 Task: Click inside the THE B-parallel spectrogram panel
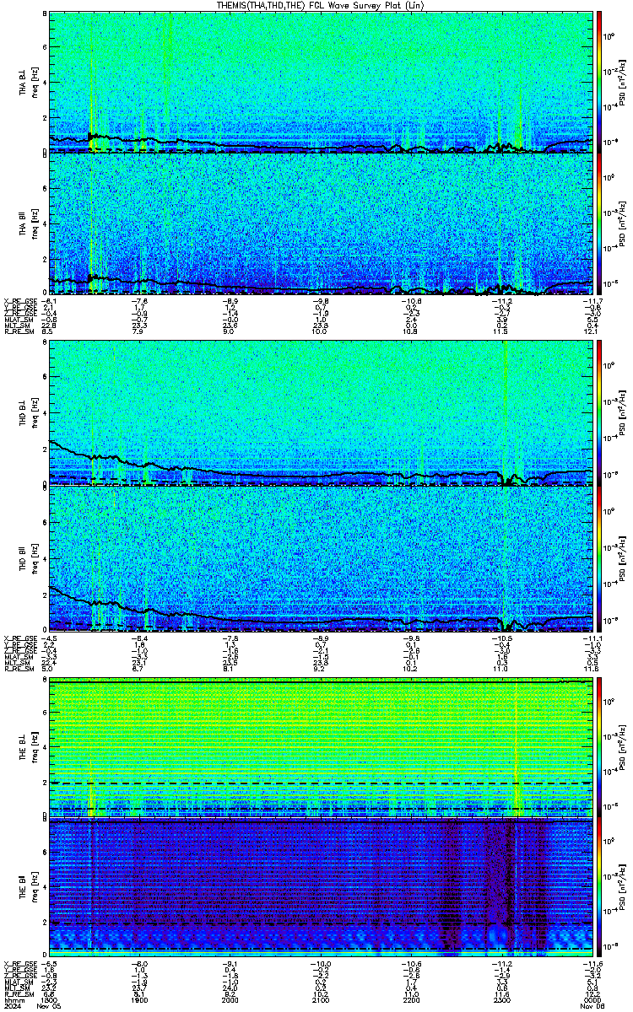click(321, 888)
